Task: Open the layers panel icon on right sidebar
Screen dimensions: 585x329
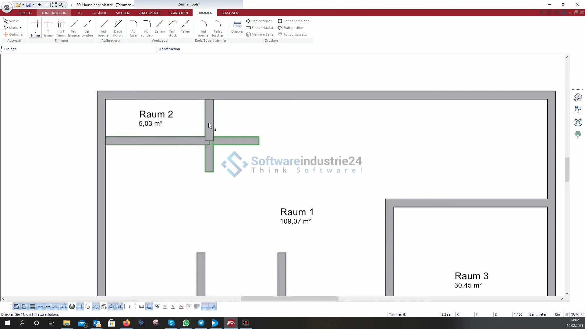Action: (578, 98)
